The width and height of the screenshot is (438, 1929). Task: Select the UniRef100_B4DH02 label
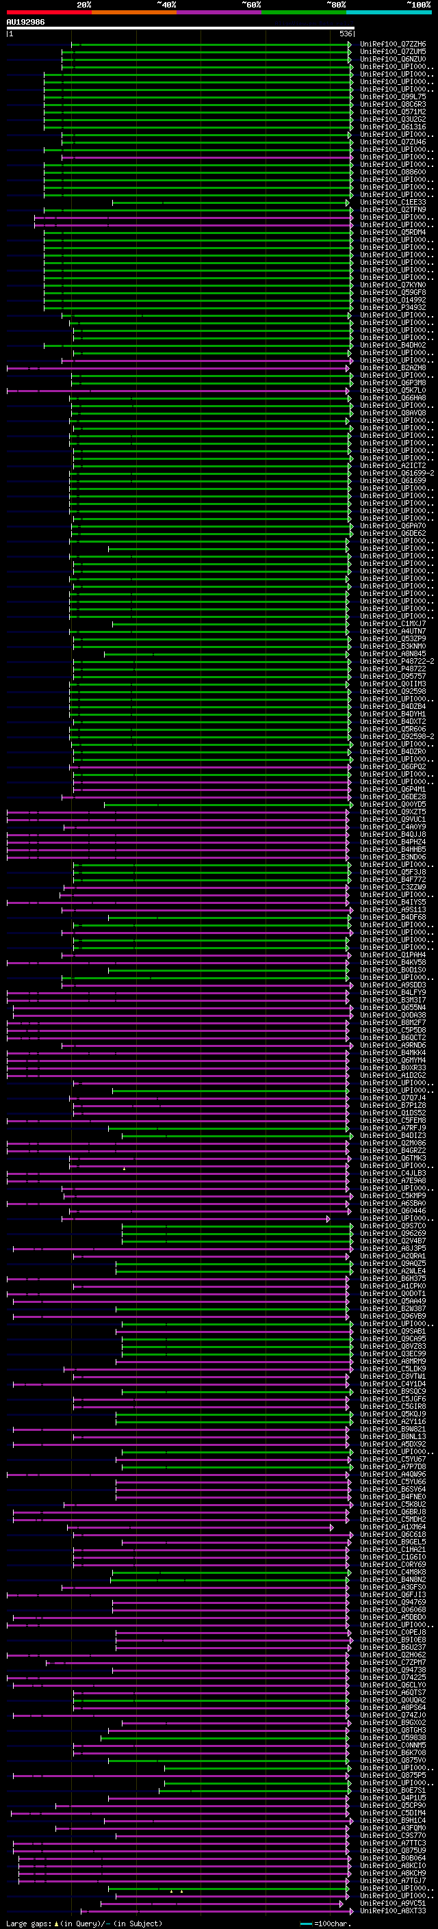[393, 345]
